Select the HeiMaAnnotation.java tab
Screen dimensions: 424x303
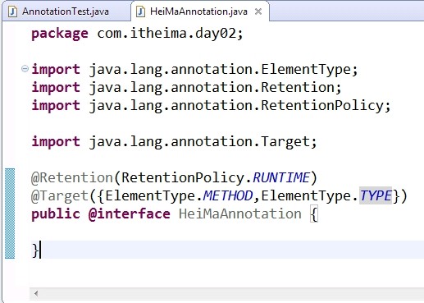point(198,11)
